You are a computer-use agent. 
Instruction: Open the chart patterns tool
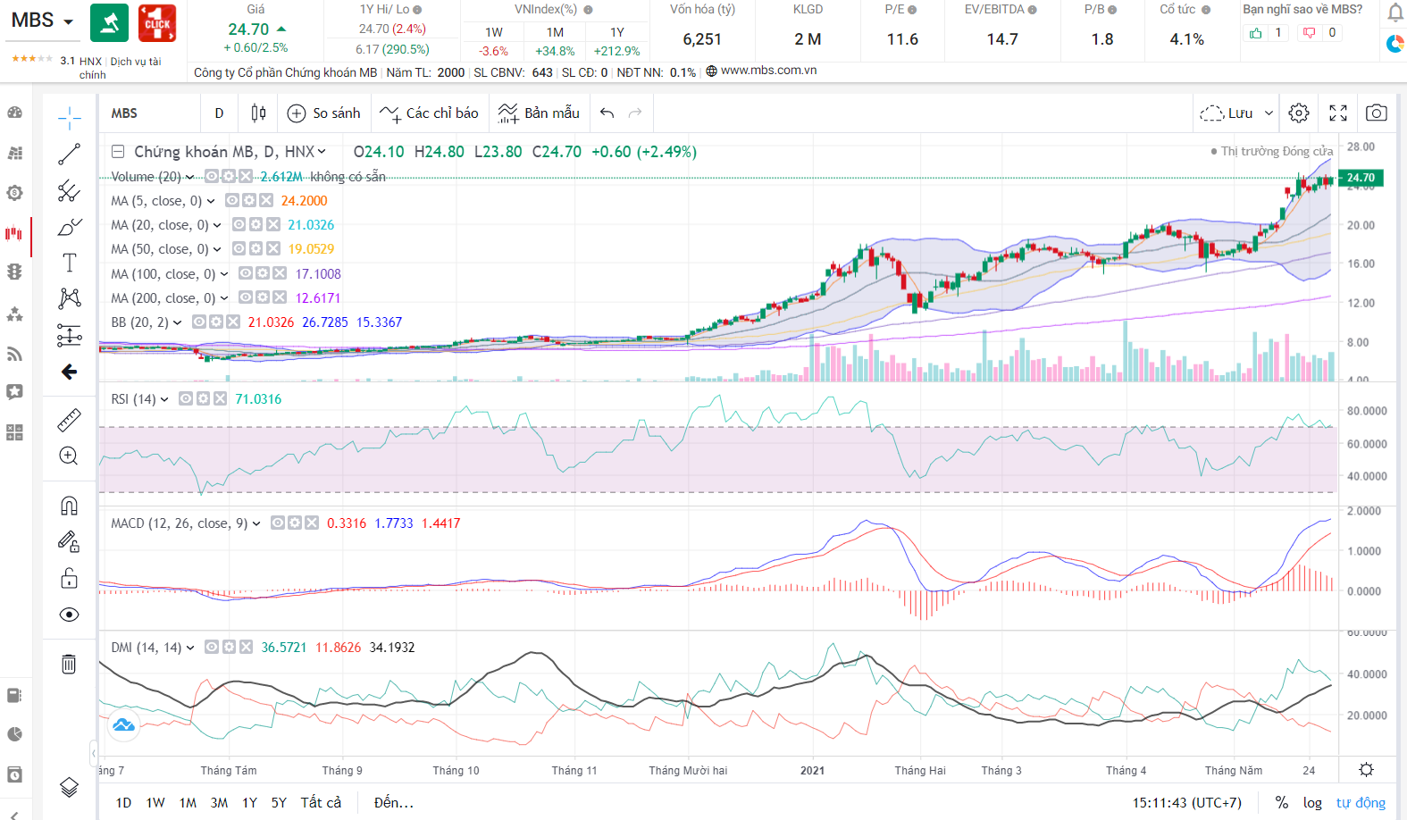69,298
